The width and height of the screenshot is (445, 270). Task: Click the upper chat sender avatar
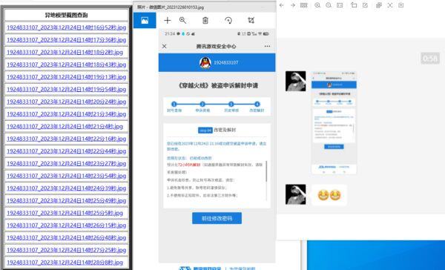[x=296, y=81]
